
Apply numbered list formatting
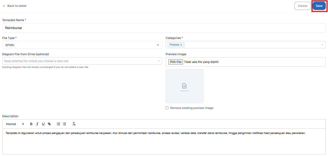click(x=58, y=124)
